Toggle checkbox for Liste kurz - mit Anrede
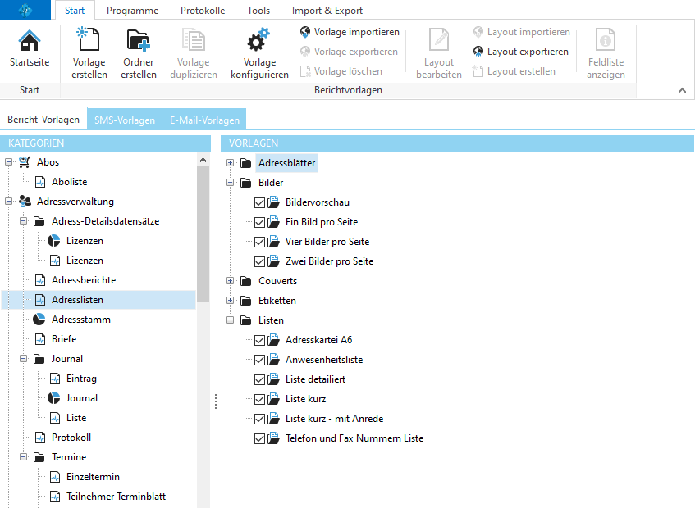The height and width of the screenshot is (508, 695). (x=260, y=419)
